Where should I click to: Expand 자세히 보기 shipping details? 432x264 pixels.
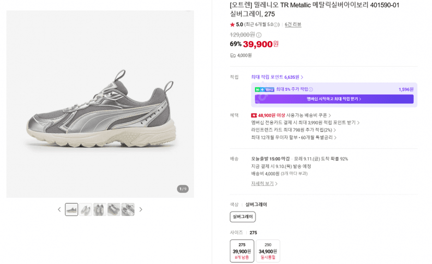[264, 184]
